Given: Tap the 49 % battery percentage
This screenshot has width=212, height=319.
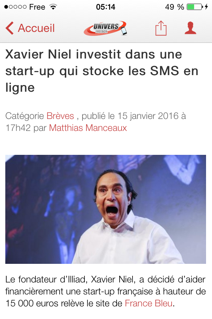Looking at the screenshot, I should (x=175, y=7).
